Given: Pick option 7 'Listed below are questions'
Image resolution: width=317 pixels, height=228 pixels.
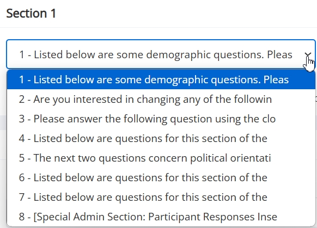Looking at the screenshot, I should coord(161,197).
